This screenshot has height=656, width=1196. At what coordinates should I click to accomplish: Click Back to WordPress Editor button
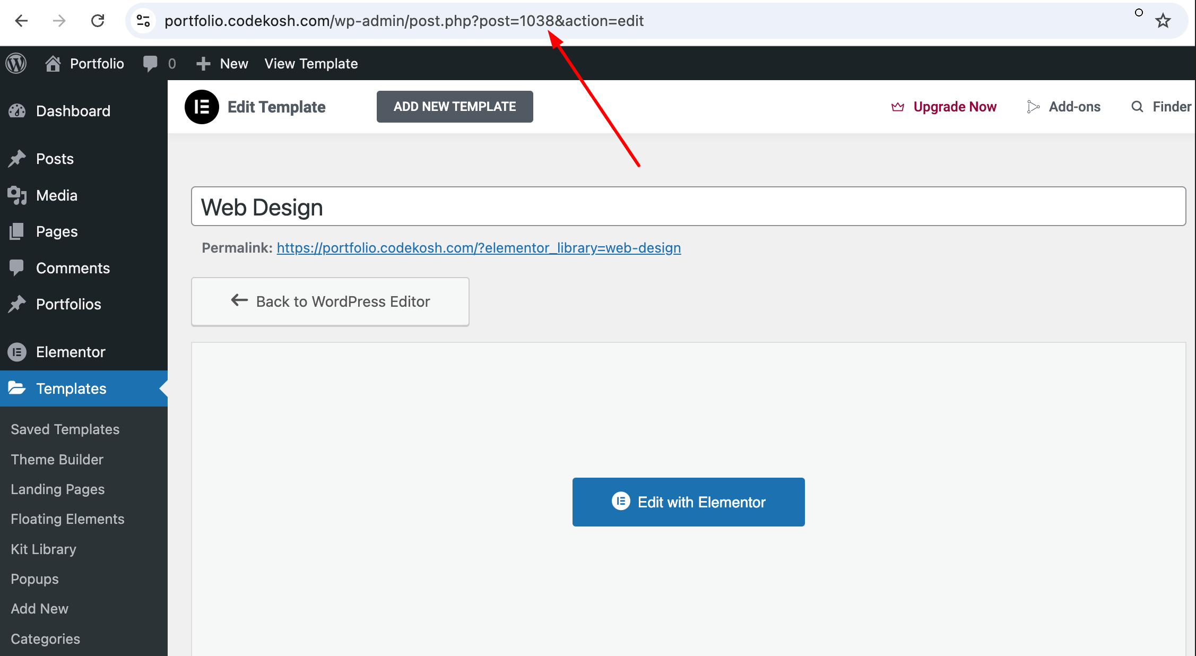click(330, 301)
